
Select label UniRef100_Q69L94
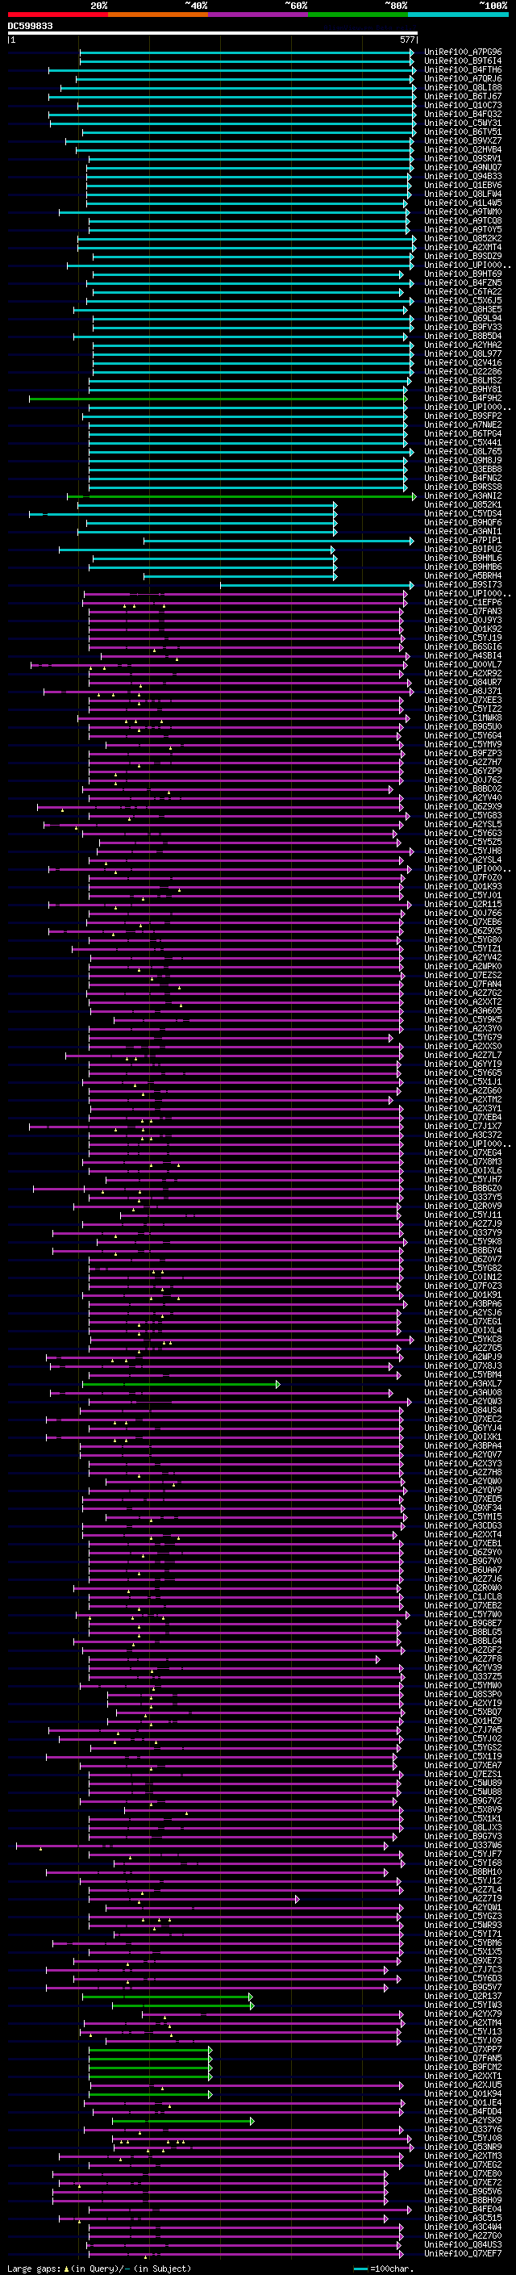[x=463, y=318]
